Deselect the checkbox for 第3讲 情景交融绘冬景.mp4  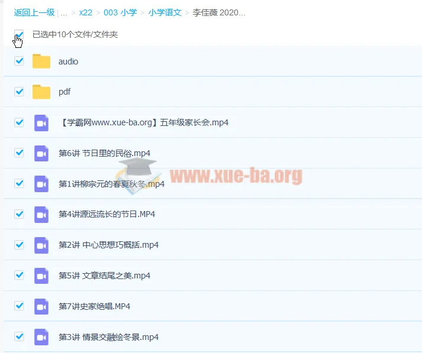click(19, 336)
